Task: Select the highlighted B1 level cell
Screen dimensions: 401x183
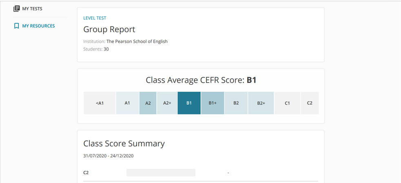Action: (x=189, y=103)
